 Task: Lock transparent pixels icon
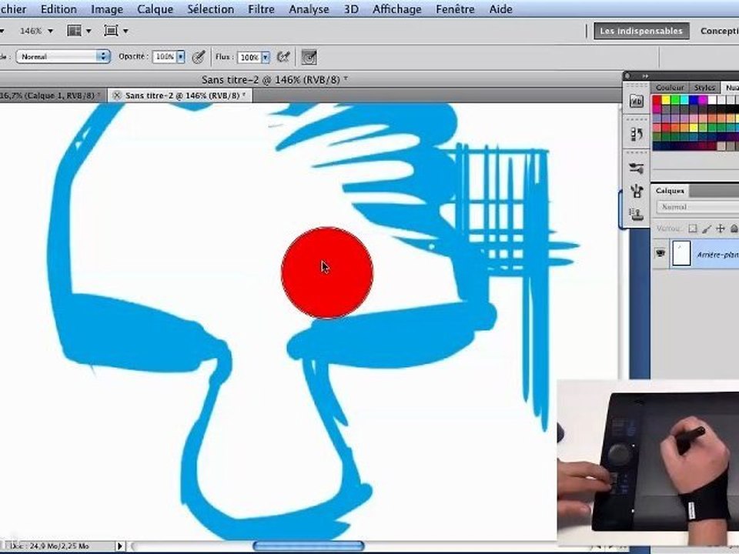pos(692,229)
